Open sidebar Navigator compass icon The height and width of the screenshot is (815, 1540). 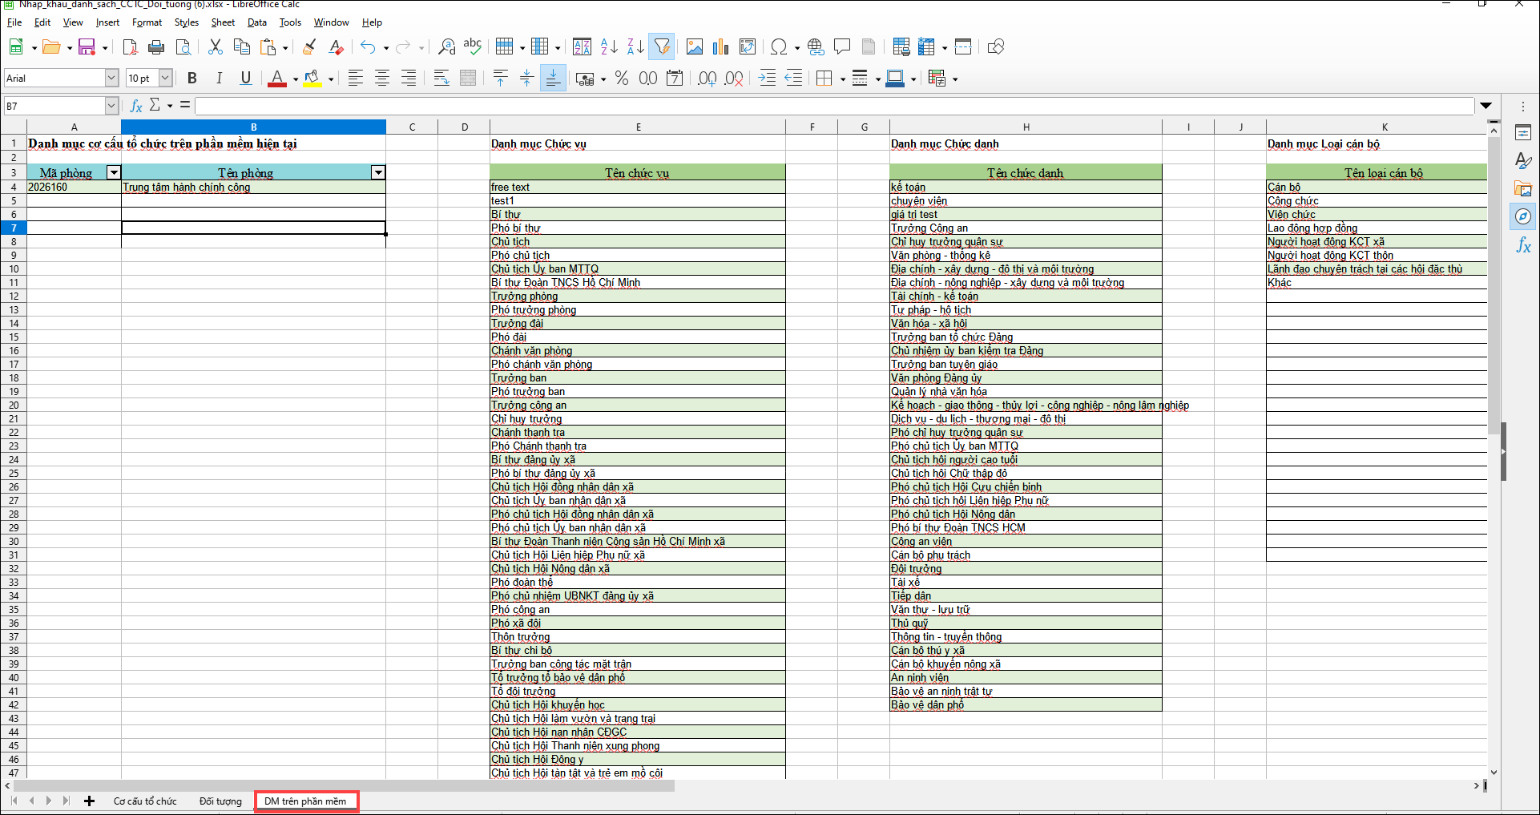(x=1523, y=216)
